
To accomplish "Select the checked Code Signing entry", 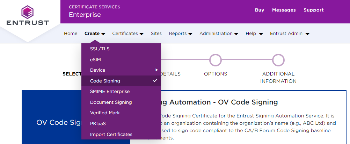I will 105,81.
